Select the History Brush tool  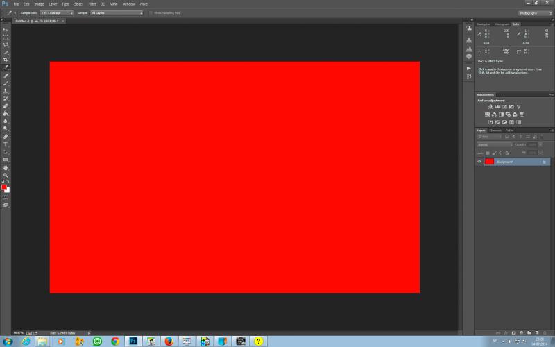pyautogui.click(x=6, y=98)
